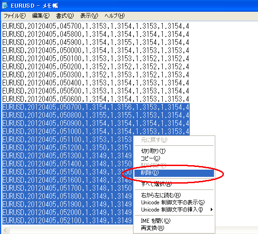Select IME を開く(O) entry
Image resolution: width=258 pixels, height=234 pixels.
pyautogui.click(x=174, y=220)
